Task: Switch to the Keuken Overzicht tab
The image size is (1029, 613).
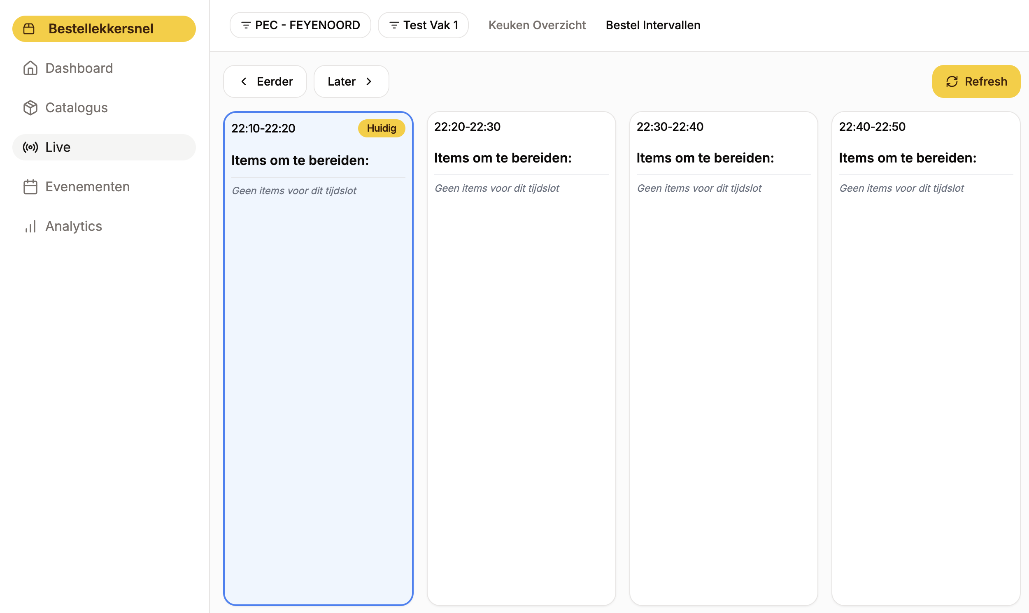Action: [x=537, y=25]
